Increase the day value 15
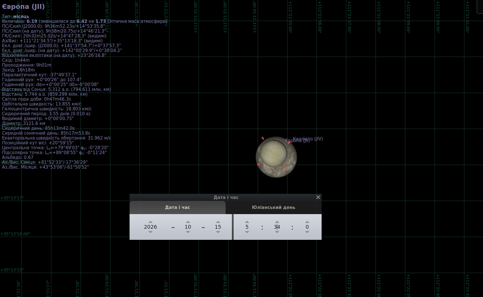Screen dimensions: 483x297 coord(218,222)
